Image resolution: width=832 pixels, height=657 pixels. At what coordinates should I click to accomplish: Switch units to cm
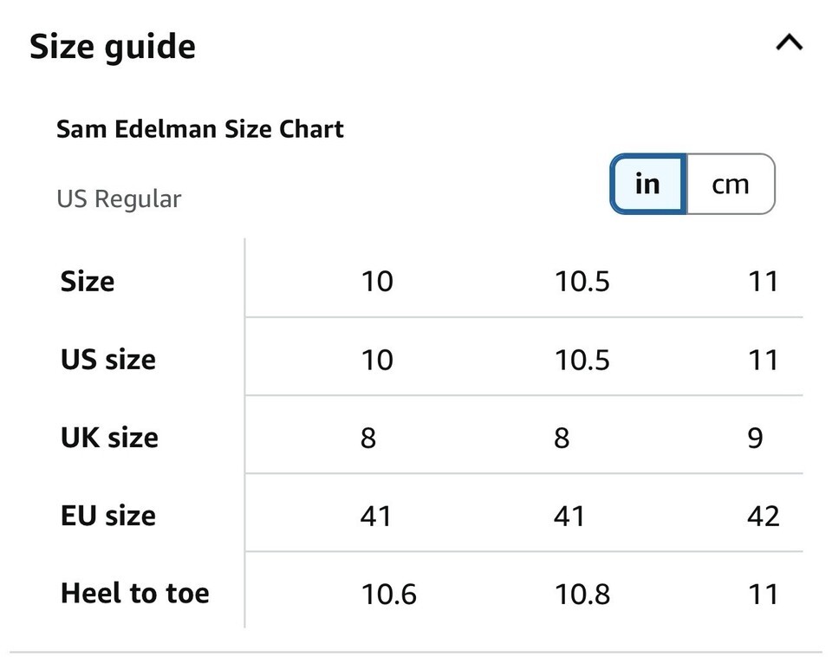click(730, 184)
